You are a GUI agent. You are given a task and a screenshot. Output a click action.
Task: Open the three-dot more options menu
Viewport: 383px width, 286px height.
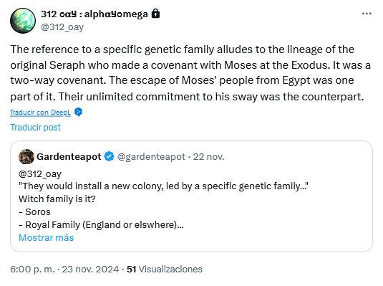coord(367,14)
